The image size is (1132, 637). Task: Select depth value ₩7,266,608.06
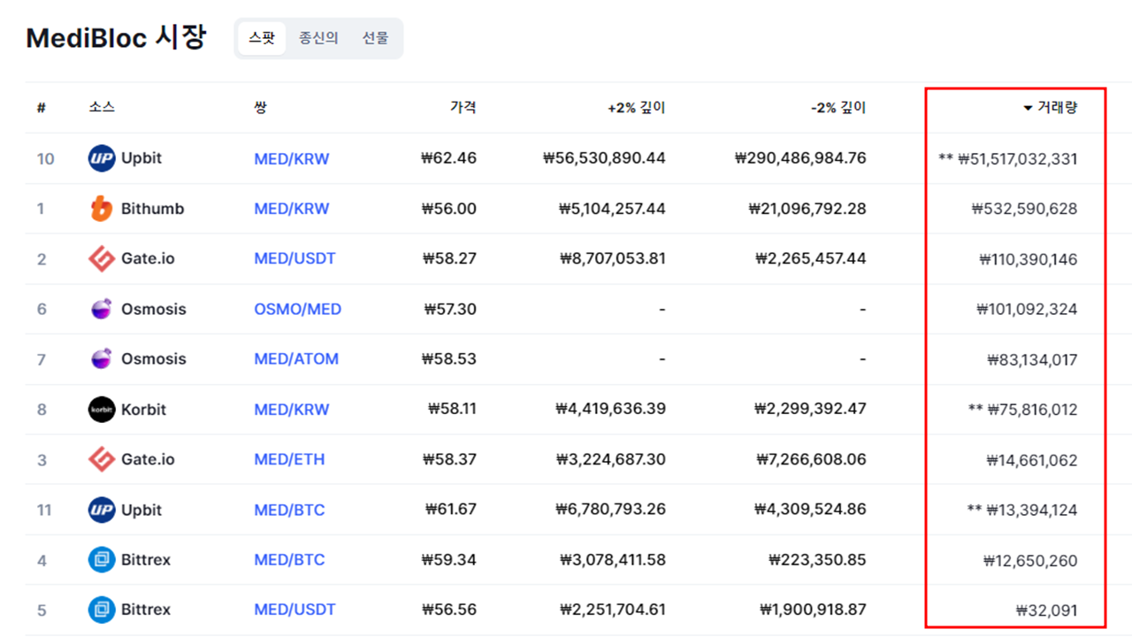click(812, 459)
